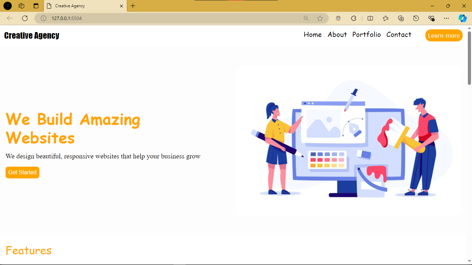Add page to favorites via star icon
The height and width of the screenshot is (265, 472).
click(320, 18)
